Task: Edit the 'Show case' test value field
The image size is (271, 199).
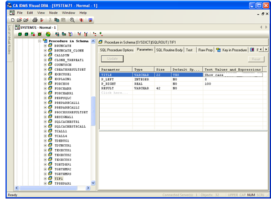Action: click(x=233, y=75)
